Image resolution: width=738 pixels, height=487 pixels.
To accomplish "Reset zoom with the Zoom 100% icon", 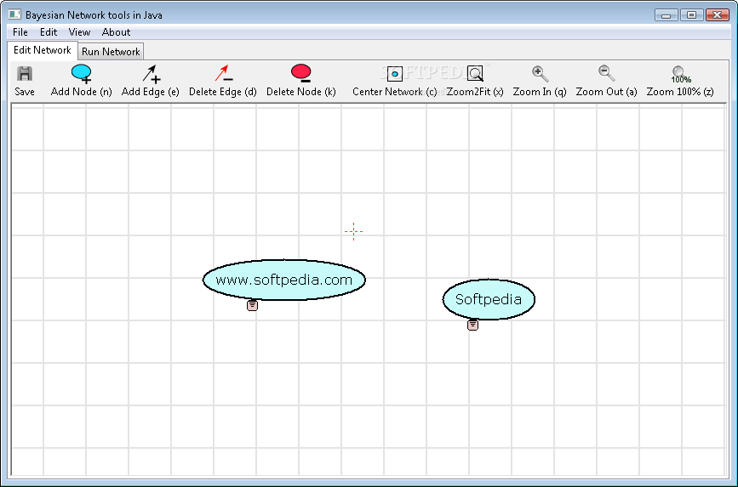I will pyautogui.click(x=680, y=74).
